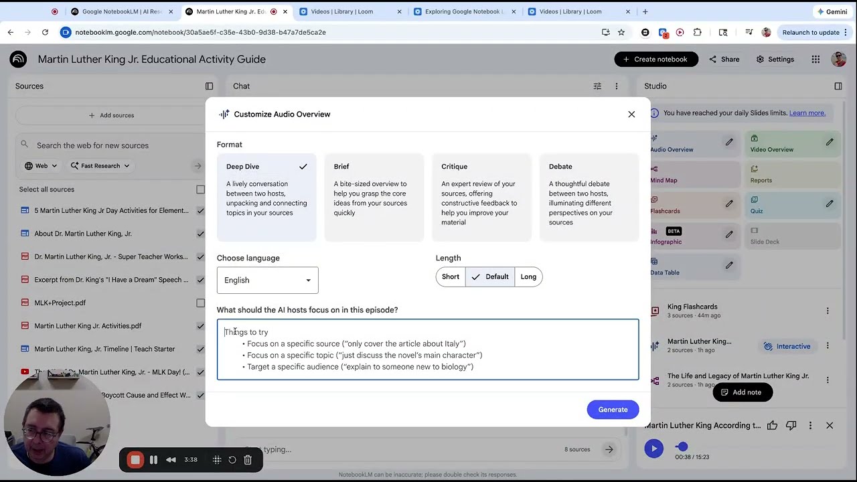The width and height of the screenshot is (857, 482).
Task: Open the Mind Map tile
Action: click(694, 173)
